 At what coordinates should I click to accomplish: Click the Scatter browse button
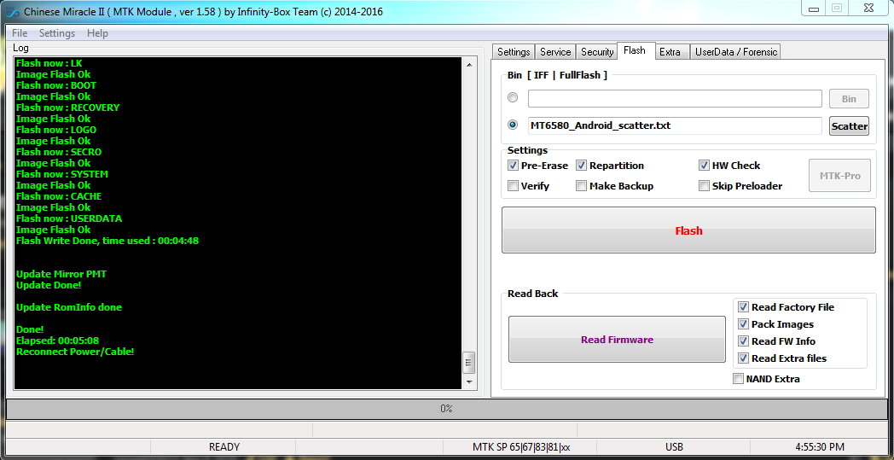coord(849,126)
